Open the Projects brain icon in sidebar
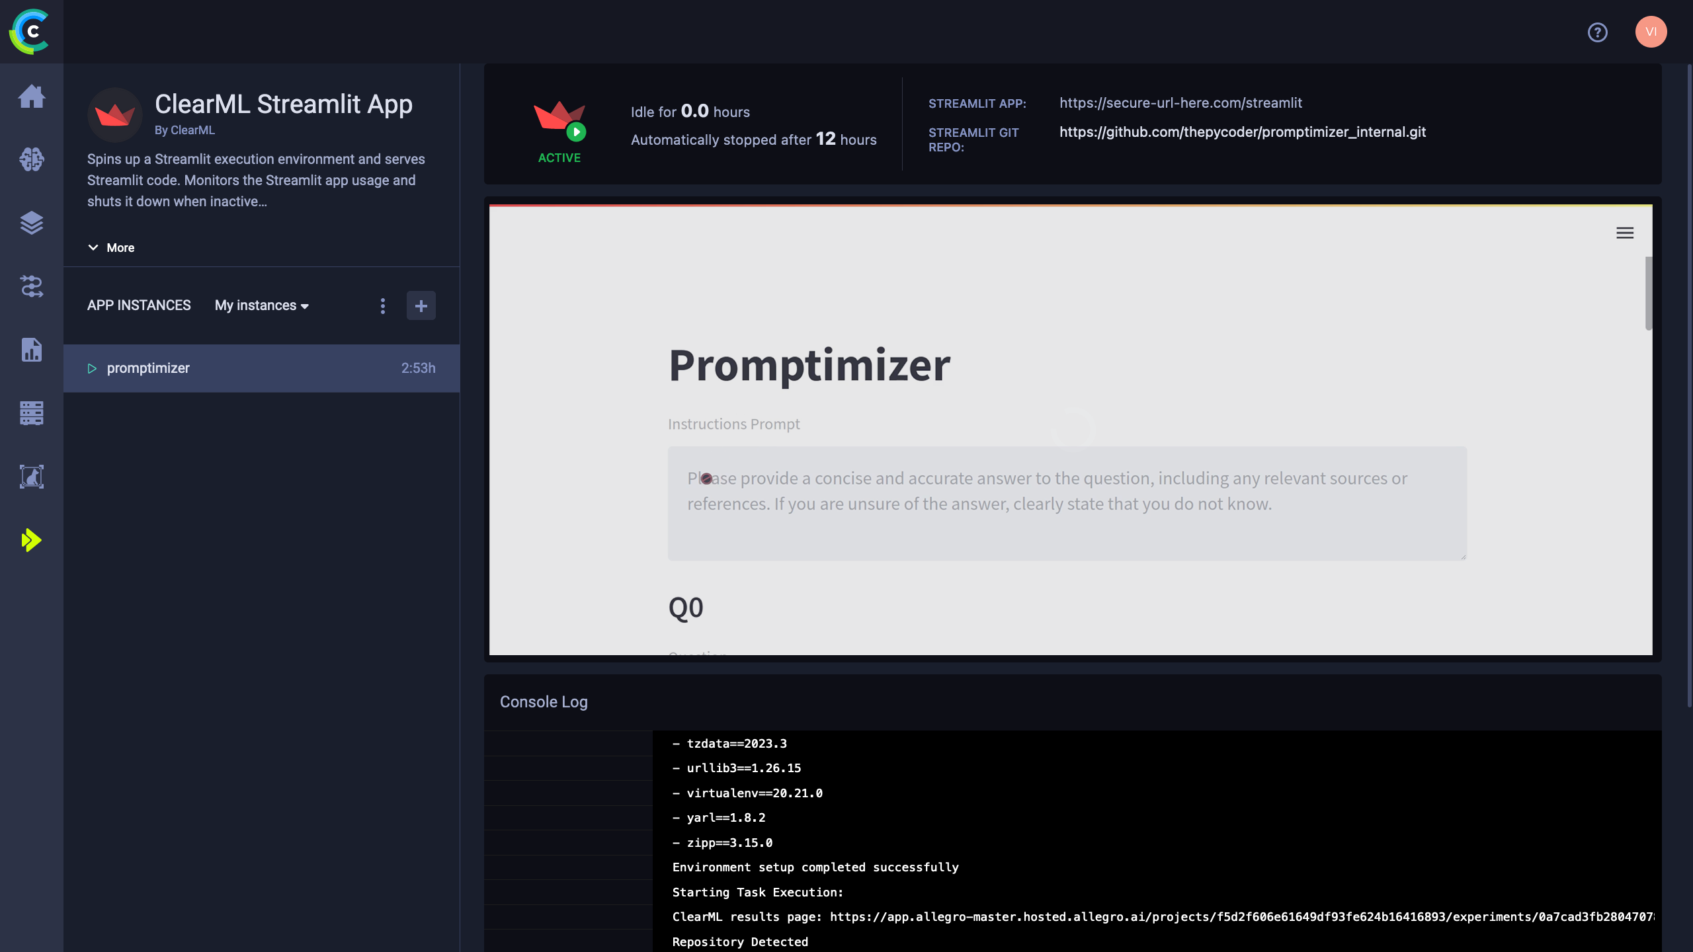Screen dimensions: 1693x952 (32, 159)
